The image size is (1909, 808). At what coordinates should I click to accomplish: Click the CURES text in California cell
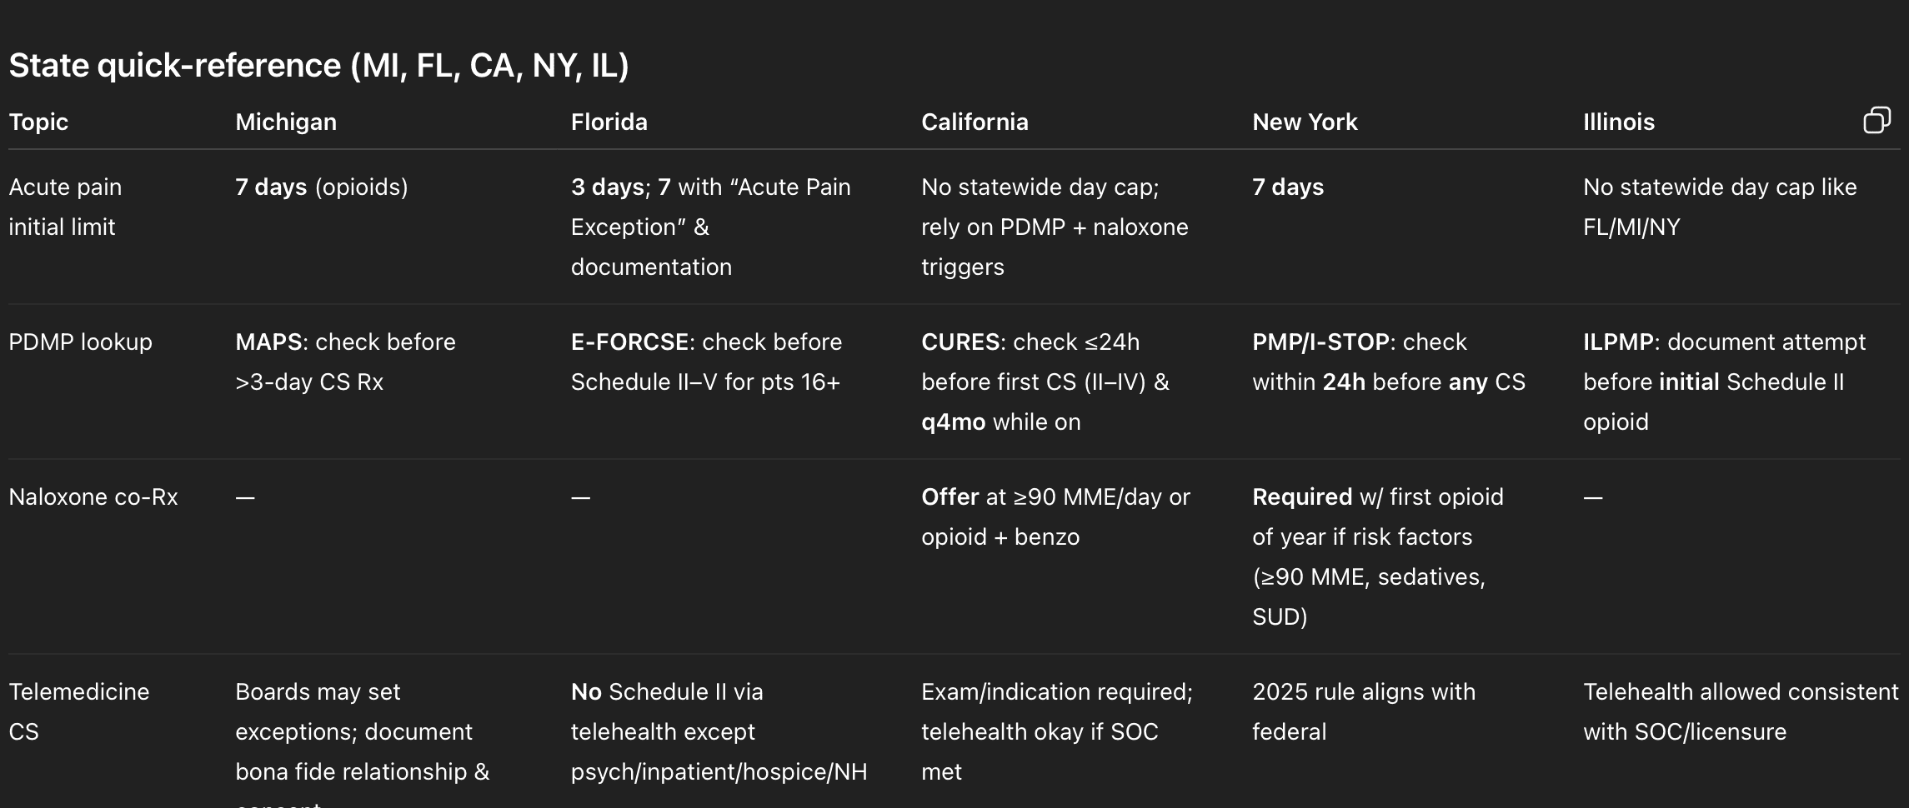point(960,342)
